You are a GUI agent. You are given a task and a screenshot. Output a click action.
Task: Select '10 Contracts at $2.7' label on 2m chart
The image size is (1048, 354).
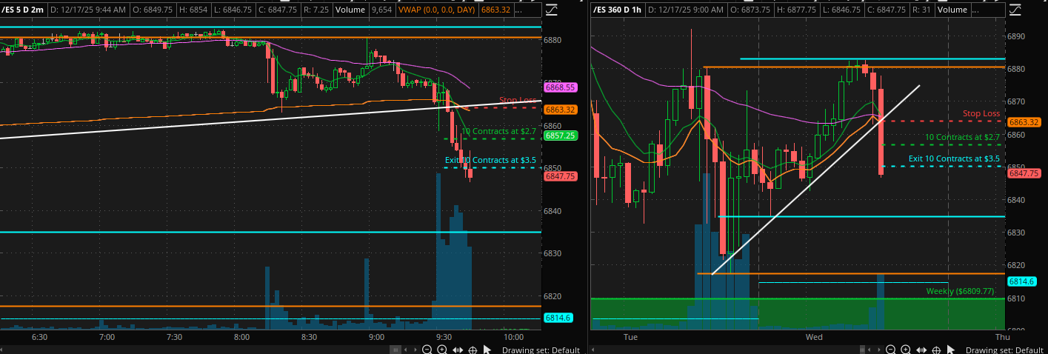click(x=500, y=131)
